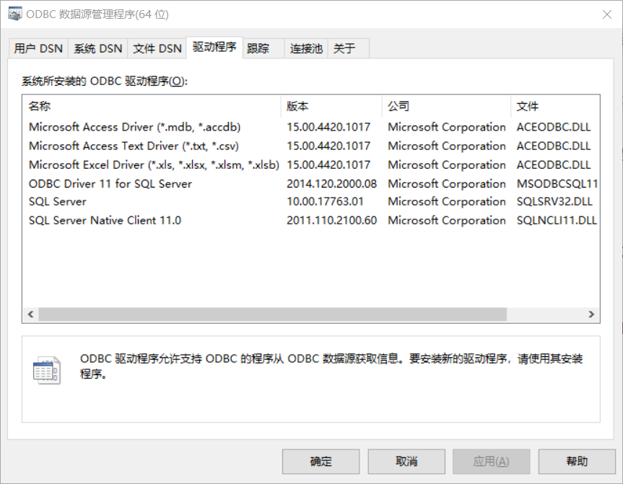Sort by the 名称 column header
Viewport: 623px width, 484px height.
click(x=152, y=107)
